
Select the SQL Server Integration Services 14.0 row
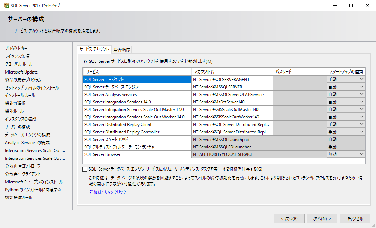coord(137,102)
